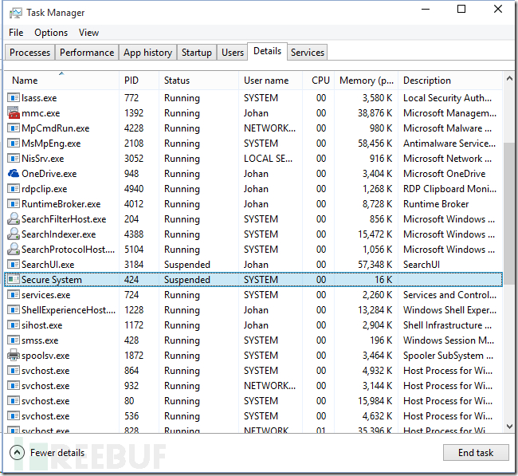
Task: Click the icon of svchost.exe PID 864
Action: tap(14, 371)
